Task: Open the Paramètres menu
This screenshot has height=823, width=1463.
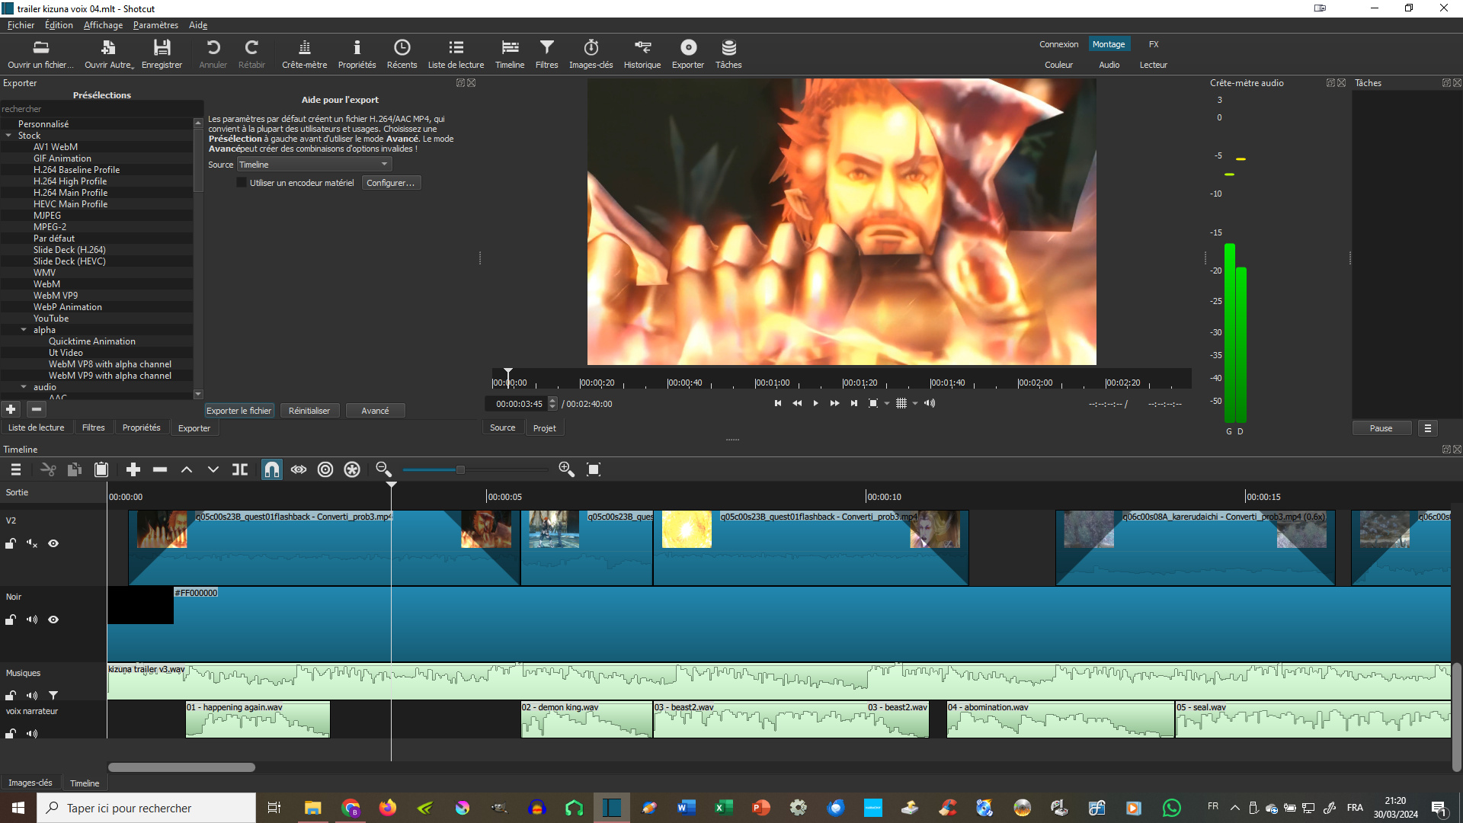Action: (155, 25)
